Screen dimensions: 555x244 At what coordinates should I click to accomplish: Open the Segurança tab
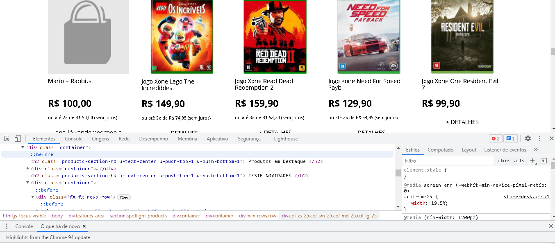249,139
